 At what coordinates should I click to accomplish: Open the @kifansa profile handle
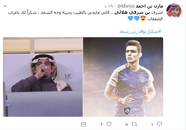point(126,6)
